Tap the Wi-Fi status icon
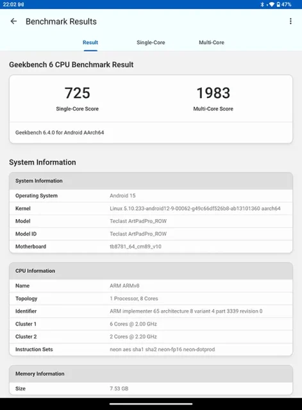Image resolution: width=302 pixels, height=410 pixels. (x=272, y=4)
